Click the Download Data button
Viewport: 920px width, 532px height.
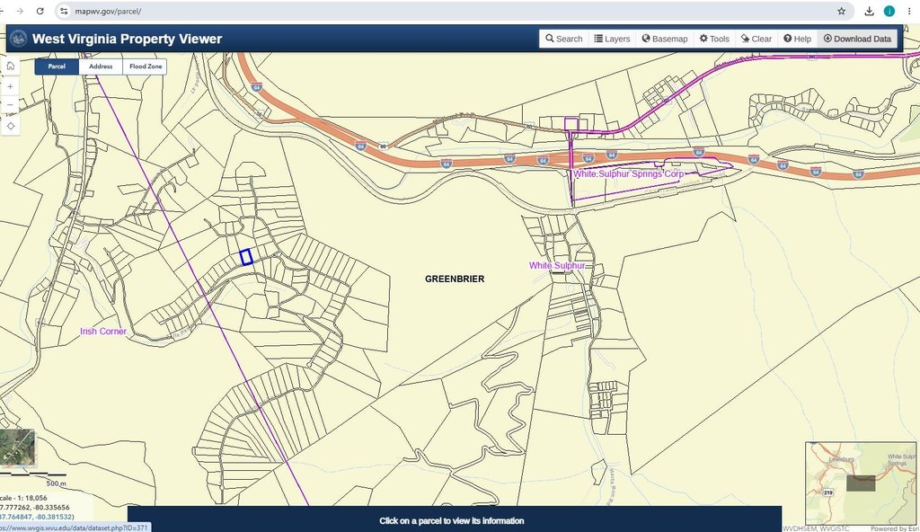pos(857,39)
